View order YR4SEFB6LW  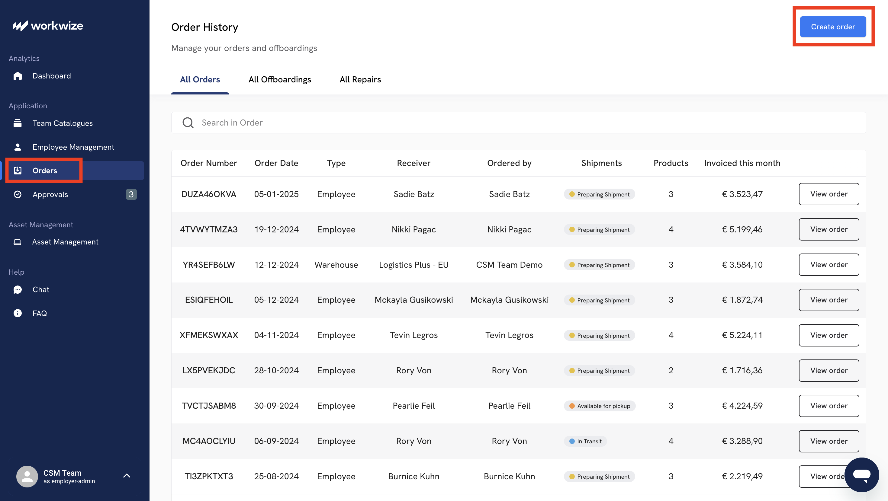(829, 265)
